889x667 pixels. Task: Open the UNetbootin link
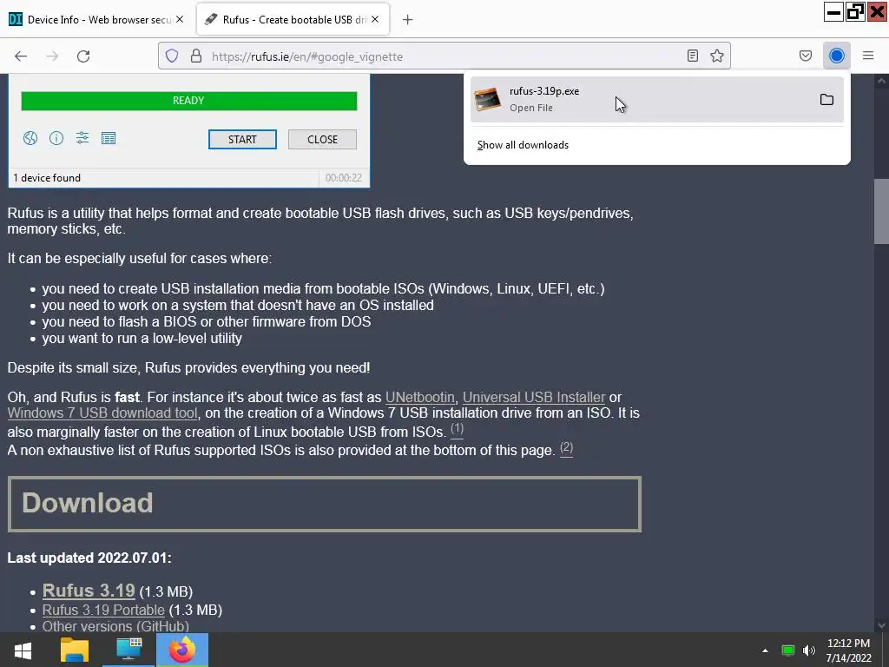tap(419, 397)
